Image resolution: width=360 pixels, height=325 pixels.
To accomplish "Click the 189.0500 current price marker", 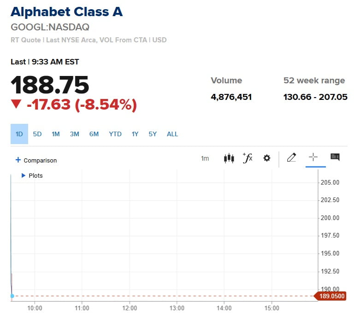I will pos(330,296).
